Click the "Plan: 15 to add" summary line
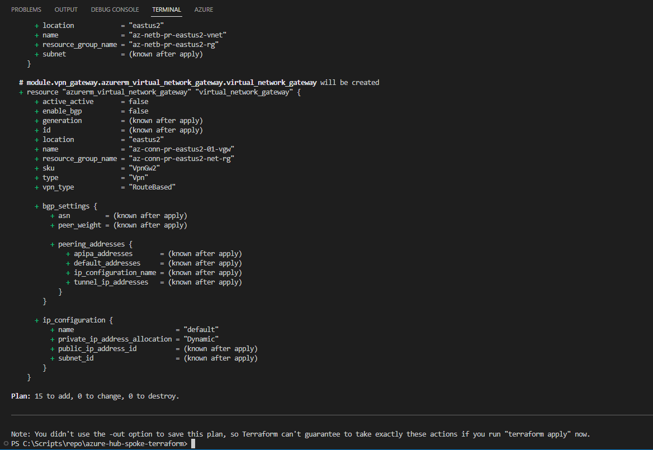Viewport: 653px width, 450px height. (95, 396)
